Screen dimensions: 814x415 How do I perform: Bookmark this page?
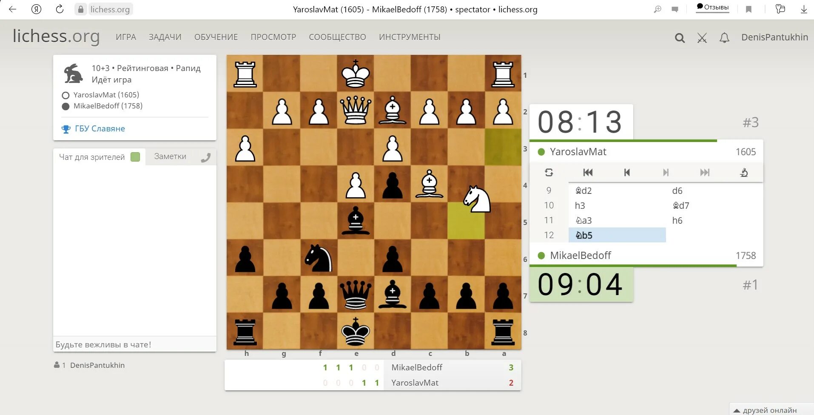click(x=749, y=9)
